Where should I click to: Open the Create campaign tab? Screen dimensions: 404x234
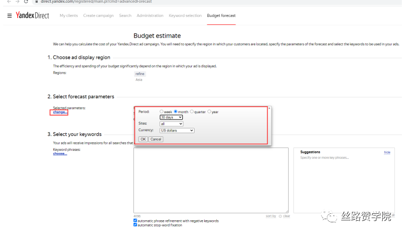click(x=98, y=16)
